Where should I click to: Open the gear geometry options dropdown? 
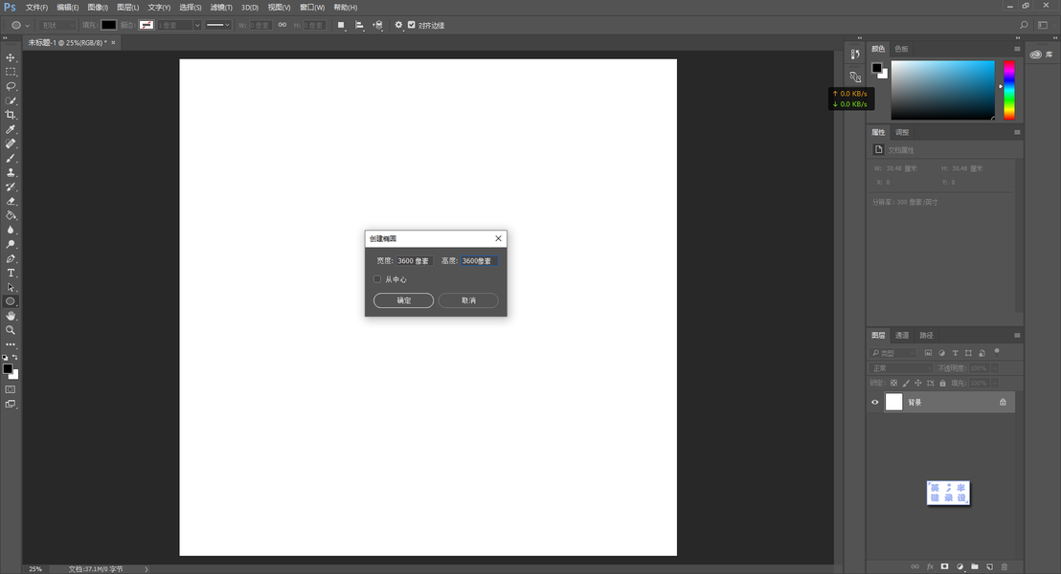398,25
